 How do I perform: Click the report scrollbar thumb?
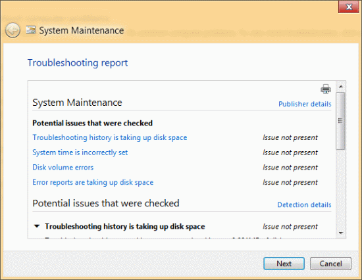click(340, 121)
